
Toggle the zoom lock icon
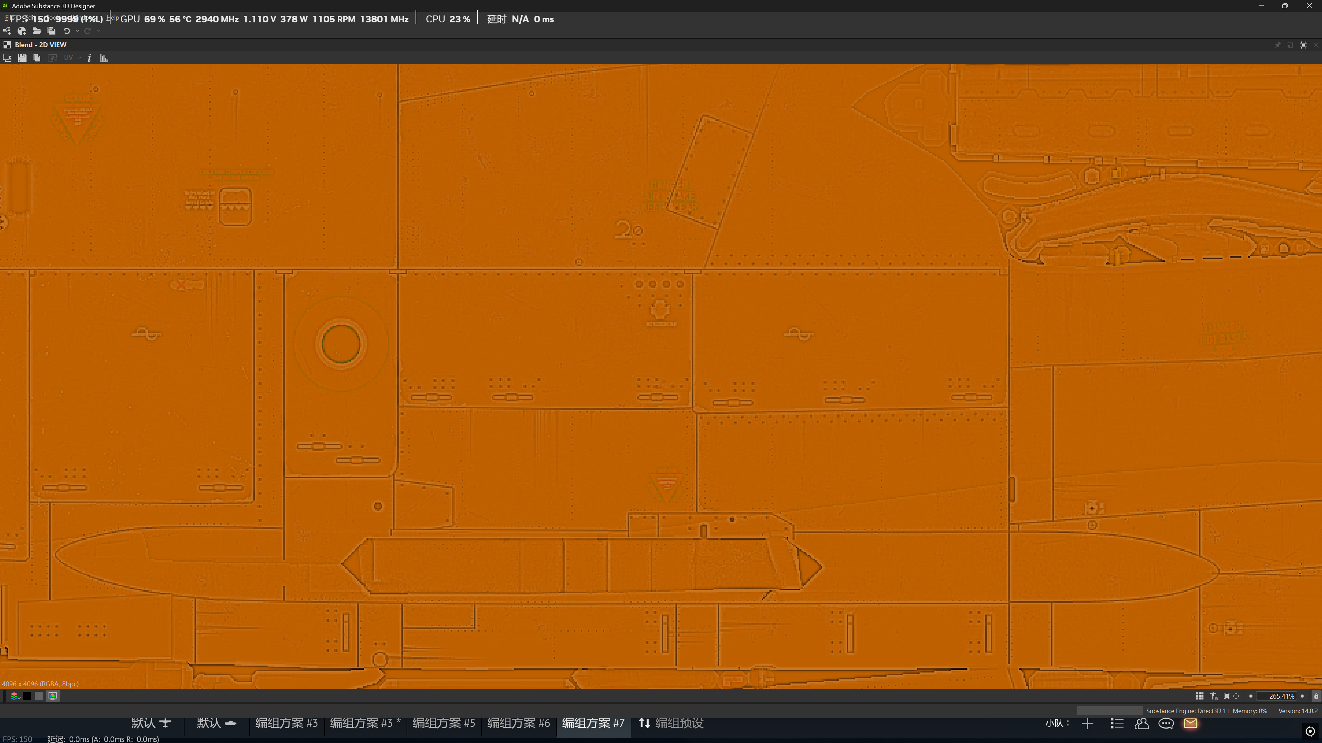click(1316, 696)
